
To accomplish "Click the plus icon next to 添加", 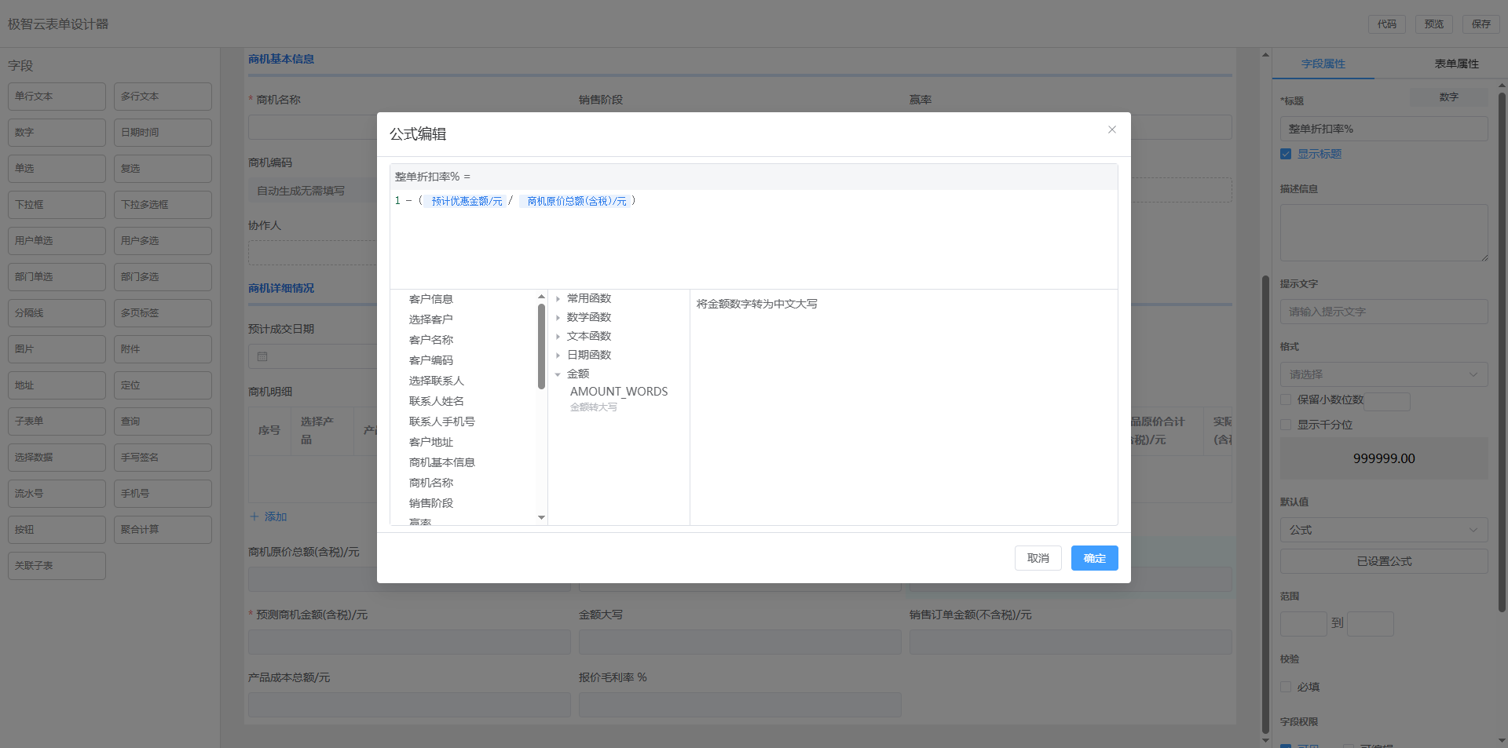I will coord(254,516).
